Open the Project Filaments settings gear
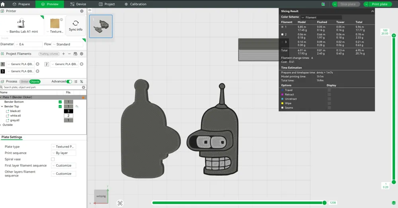Image resolution: width=398 pixels, height=208 pixels. [x=82, y=54]
